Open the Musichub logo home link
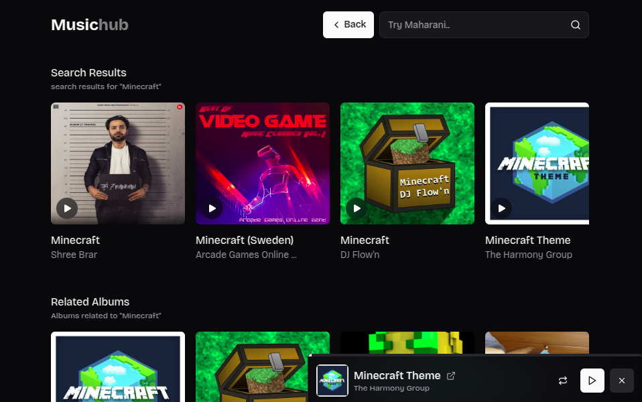The image size is (642, 402). tap(90, 25)
